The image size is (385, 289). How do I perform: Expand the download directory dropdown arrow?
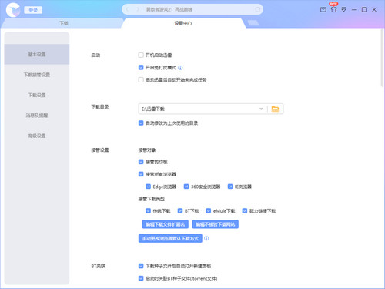tap(261, 109)
